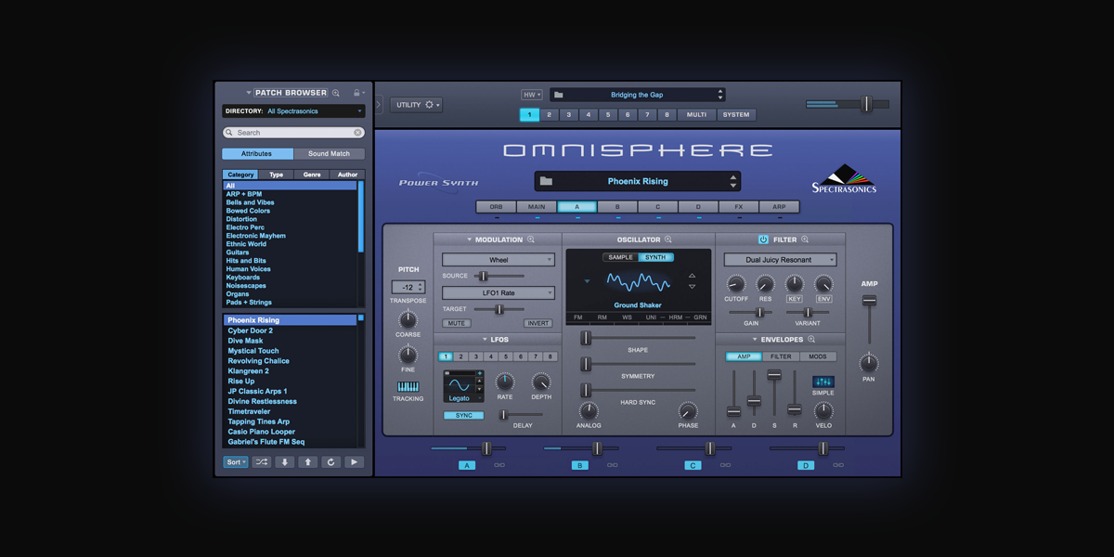Click the Sound Match button
Screen dimensions: 1114x557
pos(330,154)
